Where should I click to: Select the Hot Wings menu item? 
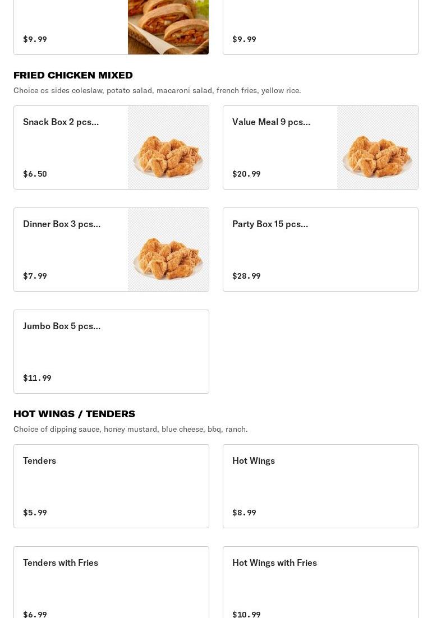click(320, 486)
